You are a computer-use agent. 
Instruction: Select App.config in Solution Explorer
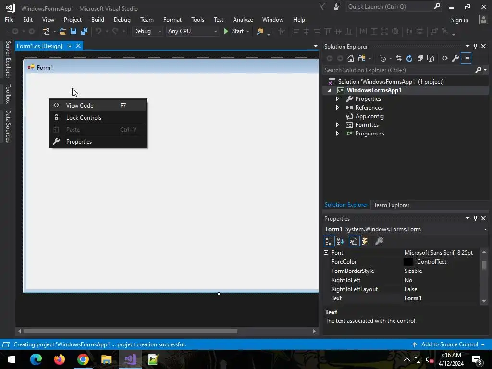pos(369,116)
